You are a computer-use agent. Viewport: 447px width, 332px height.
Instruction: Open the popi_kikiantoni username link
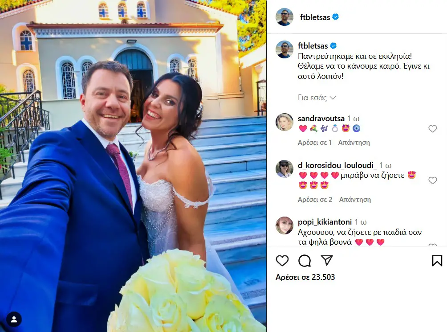tap(325, 222)
